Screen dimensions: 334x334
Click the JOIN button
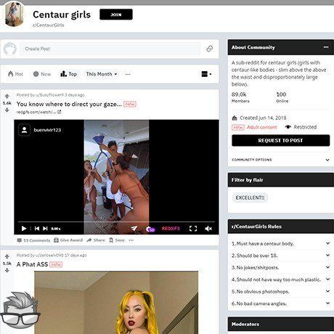tap(116, 15)
